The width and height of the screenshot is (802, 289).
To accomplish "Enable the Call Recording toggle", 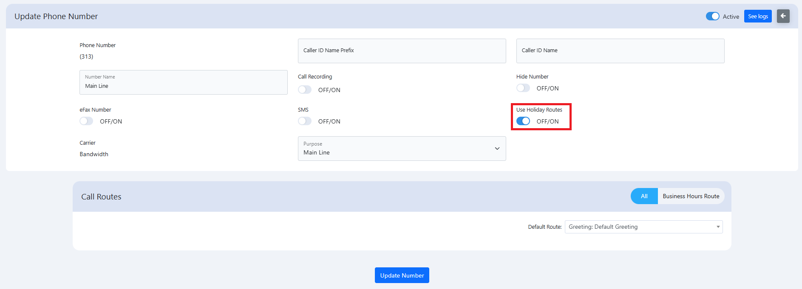I will click(305, 90).
